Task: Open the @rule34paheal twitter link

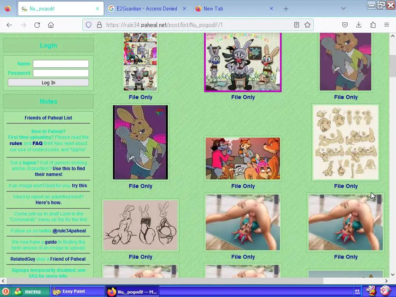Action: coord(69,230)
